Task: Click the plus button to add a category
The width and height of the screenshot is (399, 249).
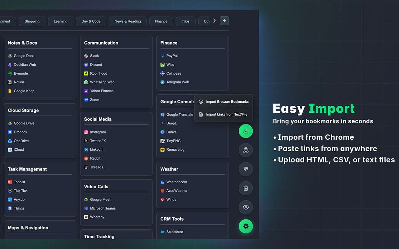Action: 224,21
